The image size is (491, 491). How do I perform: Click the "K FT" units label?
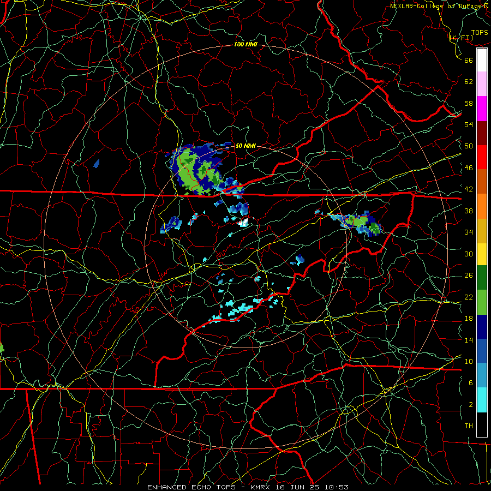(461, 38)
